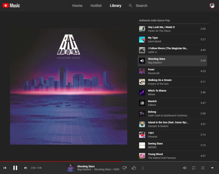Click Shooting Stars title in player bar

[x=86, y=166]
